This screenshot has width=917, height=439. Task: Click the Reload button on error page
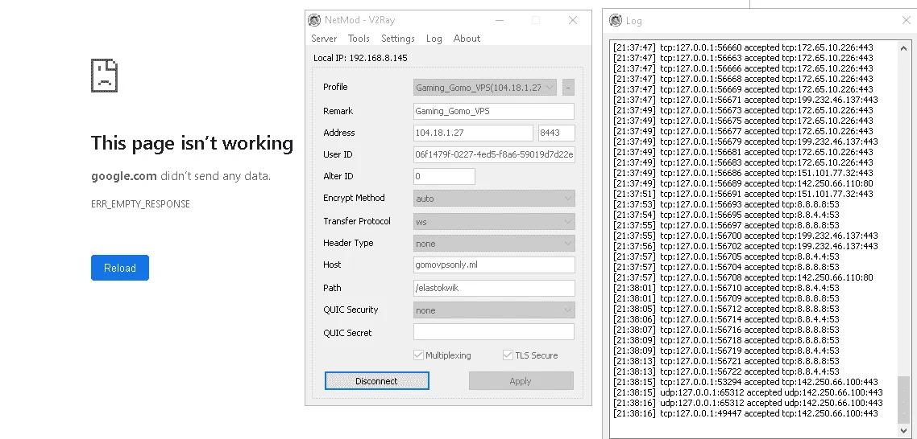[120, 268]
